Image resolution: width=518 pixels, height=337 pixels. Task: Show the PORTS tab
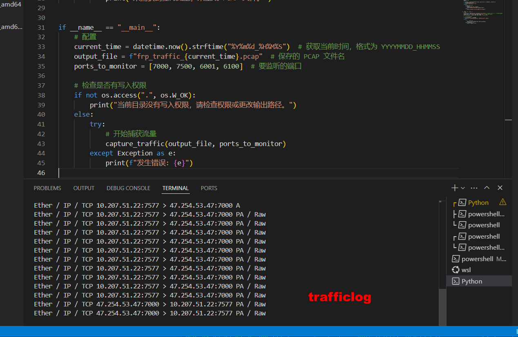[x=209, y=188]
